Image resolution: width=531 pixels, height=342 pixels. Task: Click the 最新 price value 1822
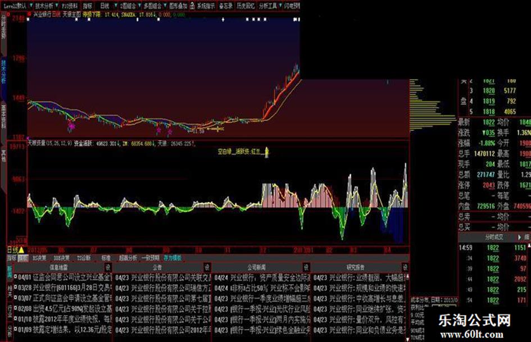click(489, 122)
